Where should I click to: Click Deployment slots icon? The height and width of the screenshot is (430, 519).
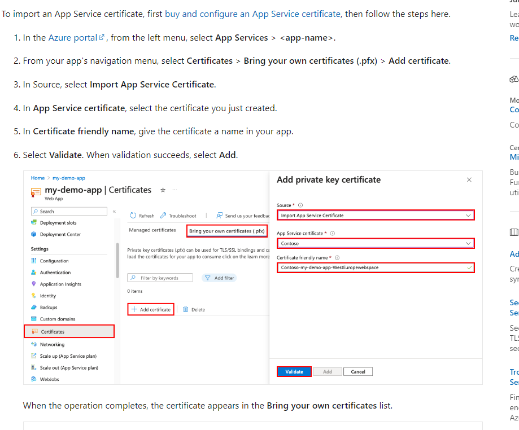[x=34, y=222]
